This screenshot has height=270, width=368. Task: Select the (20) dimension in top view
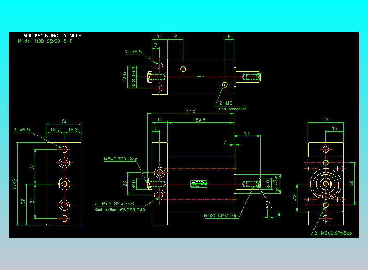pyautogui.click(x=125, y=77)
